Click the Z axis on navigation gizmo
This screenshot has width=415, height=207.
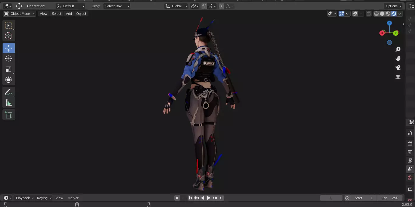coord(389,23)
